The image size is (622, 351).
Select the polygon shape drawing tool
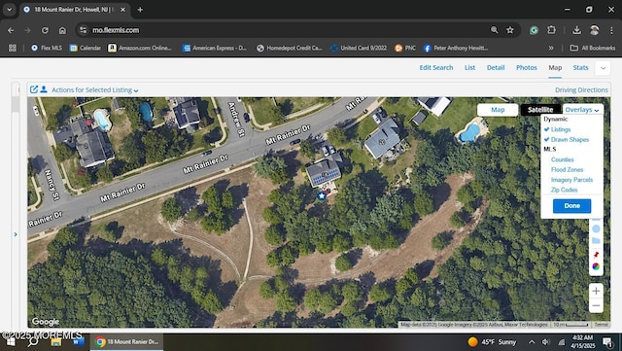click(x=596, y=240)
